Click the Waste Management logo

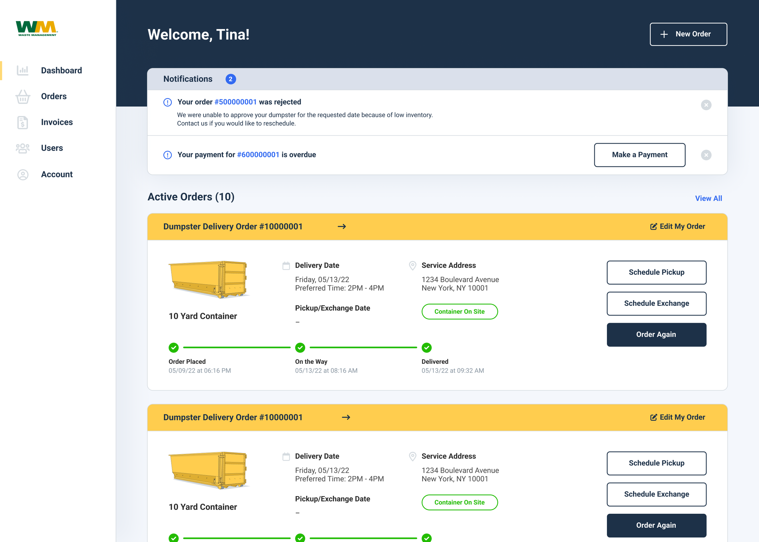click(37, 29)
